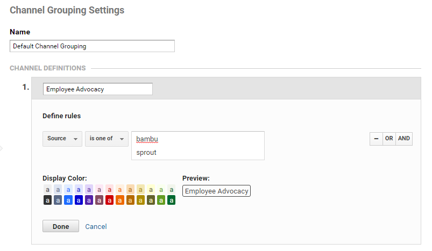Choose the light gray pastel swatch
Image resolution: width=432 pixels, height=251 pixels.
click(x=48, y=189)
